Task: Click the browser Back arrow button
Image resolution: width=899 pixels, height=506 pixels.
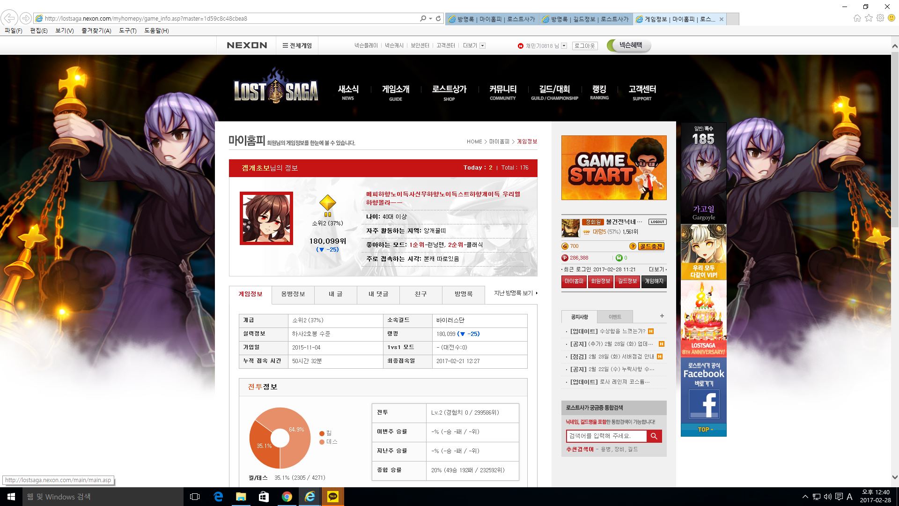Action: [x=9, y=18]
